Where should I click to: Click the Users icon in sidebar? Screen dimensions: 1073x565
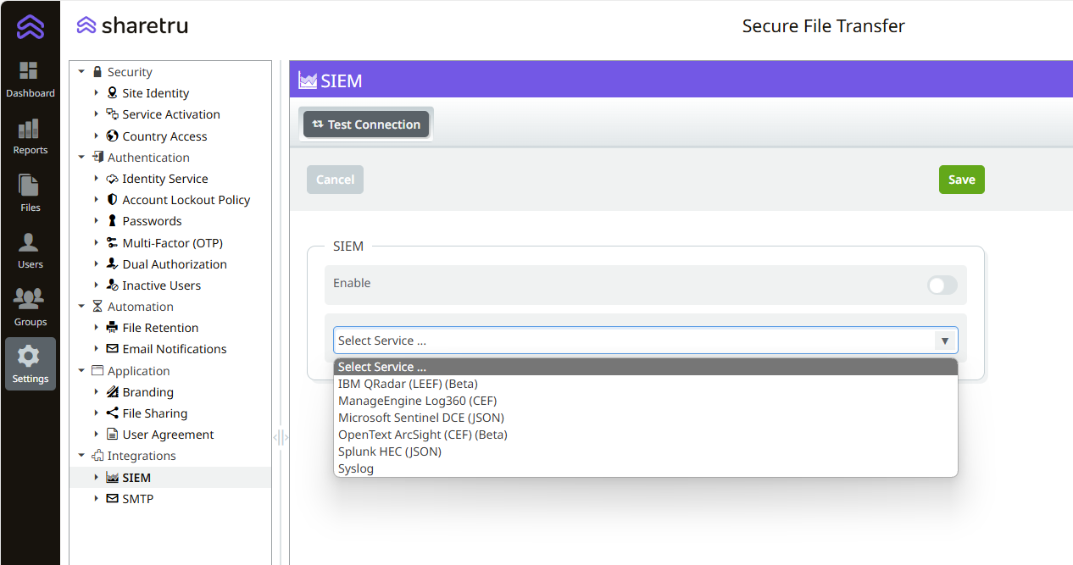tap(30, 249)
